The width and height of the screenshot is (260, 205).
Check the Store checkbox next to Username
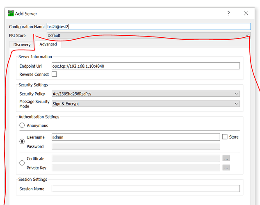pyautogui.click(x=225, y=137)
